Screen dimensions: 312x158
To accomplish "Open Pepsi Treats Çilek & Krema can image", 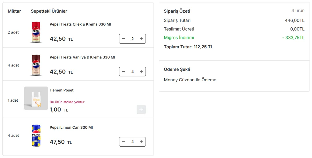I will click(36, 32).
